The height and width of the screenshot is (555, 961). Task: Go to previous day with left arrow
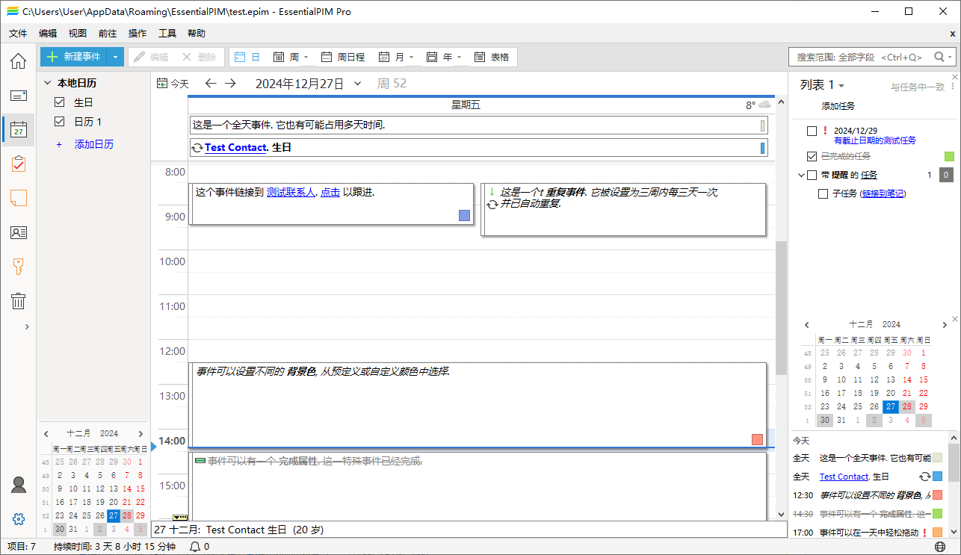point(211,84)
